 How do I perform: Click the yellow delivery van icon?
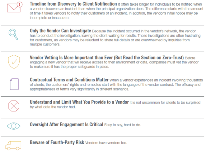tap(13, 146)
